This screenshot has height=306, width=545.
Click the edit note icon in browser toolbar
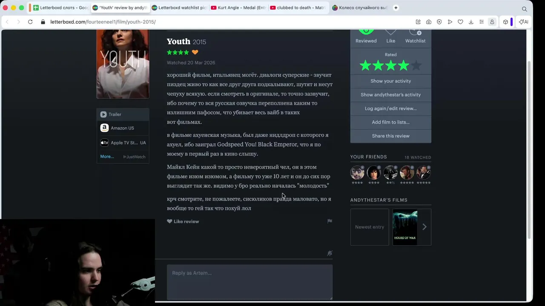click(x=418, y=22)
